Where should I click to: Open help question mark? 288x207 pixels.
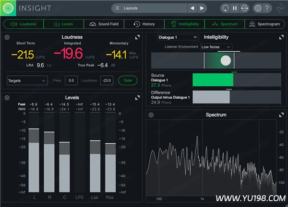click(267, 8)
